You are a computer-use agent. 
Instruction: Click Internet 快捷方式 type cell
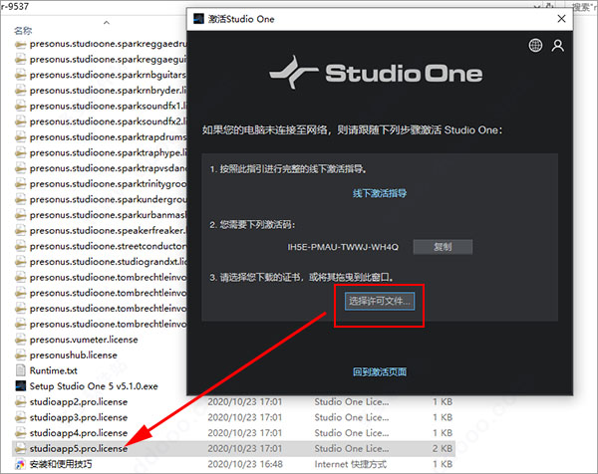[350, 464]
